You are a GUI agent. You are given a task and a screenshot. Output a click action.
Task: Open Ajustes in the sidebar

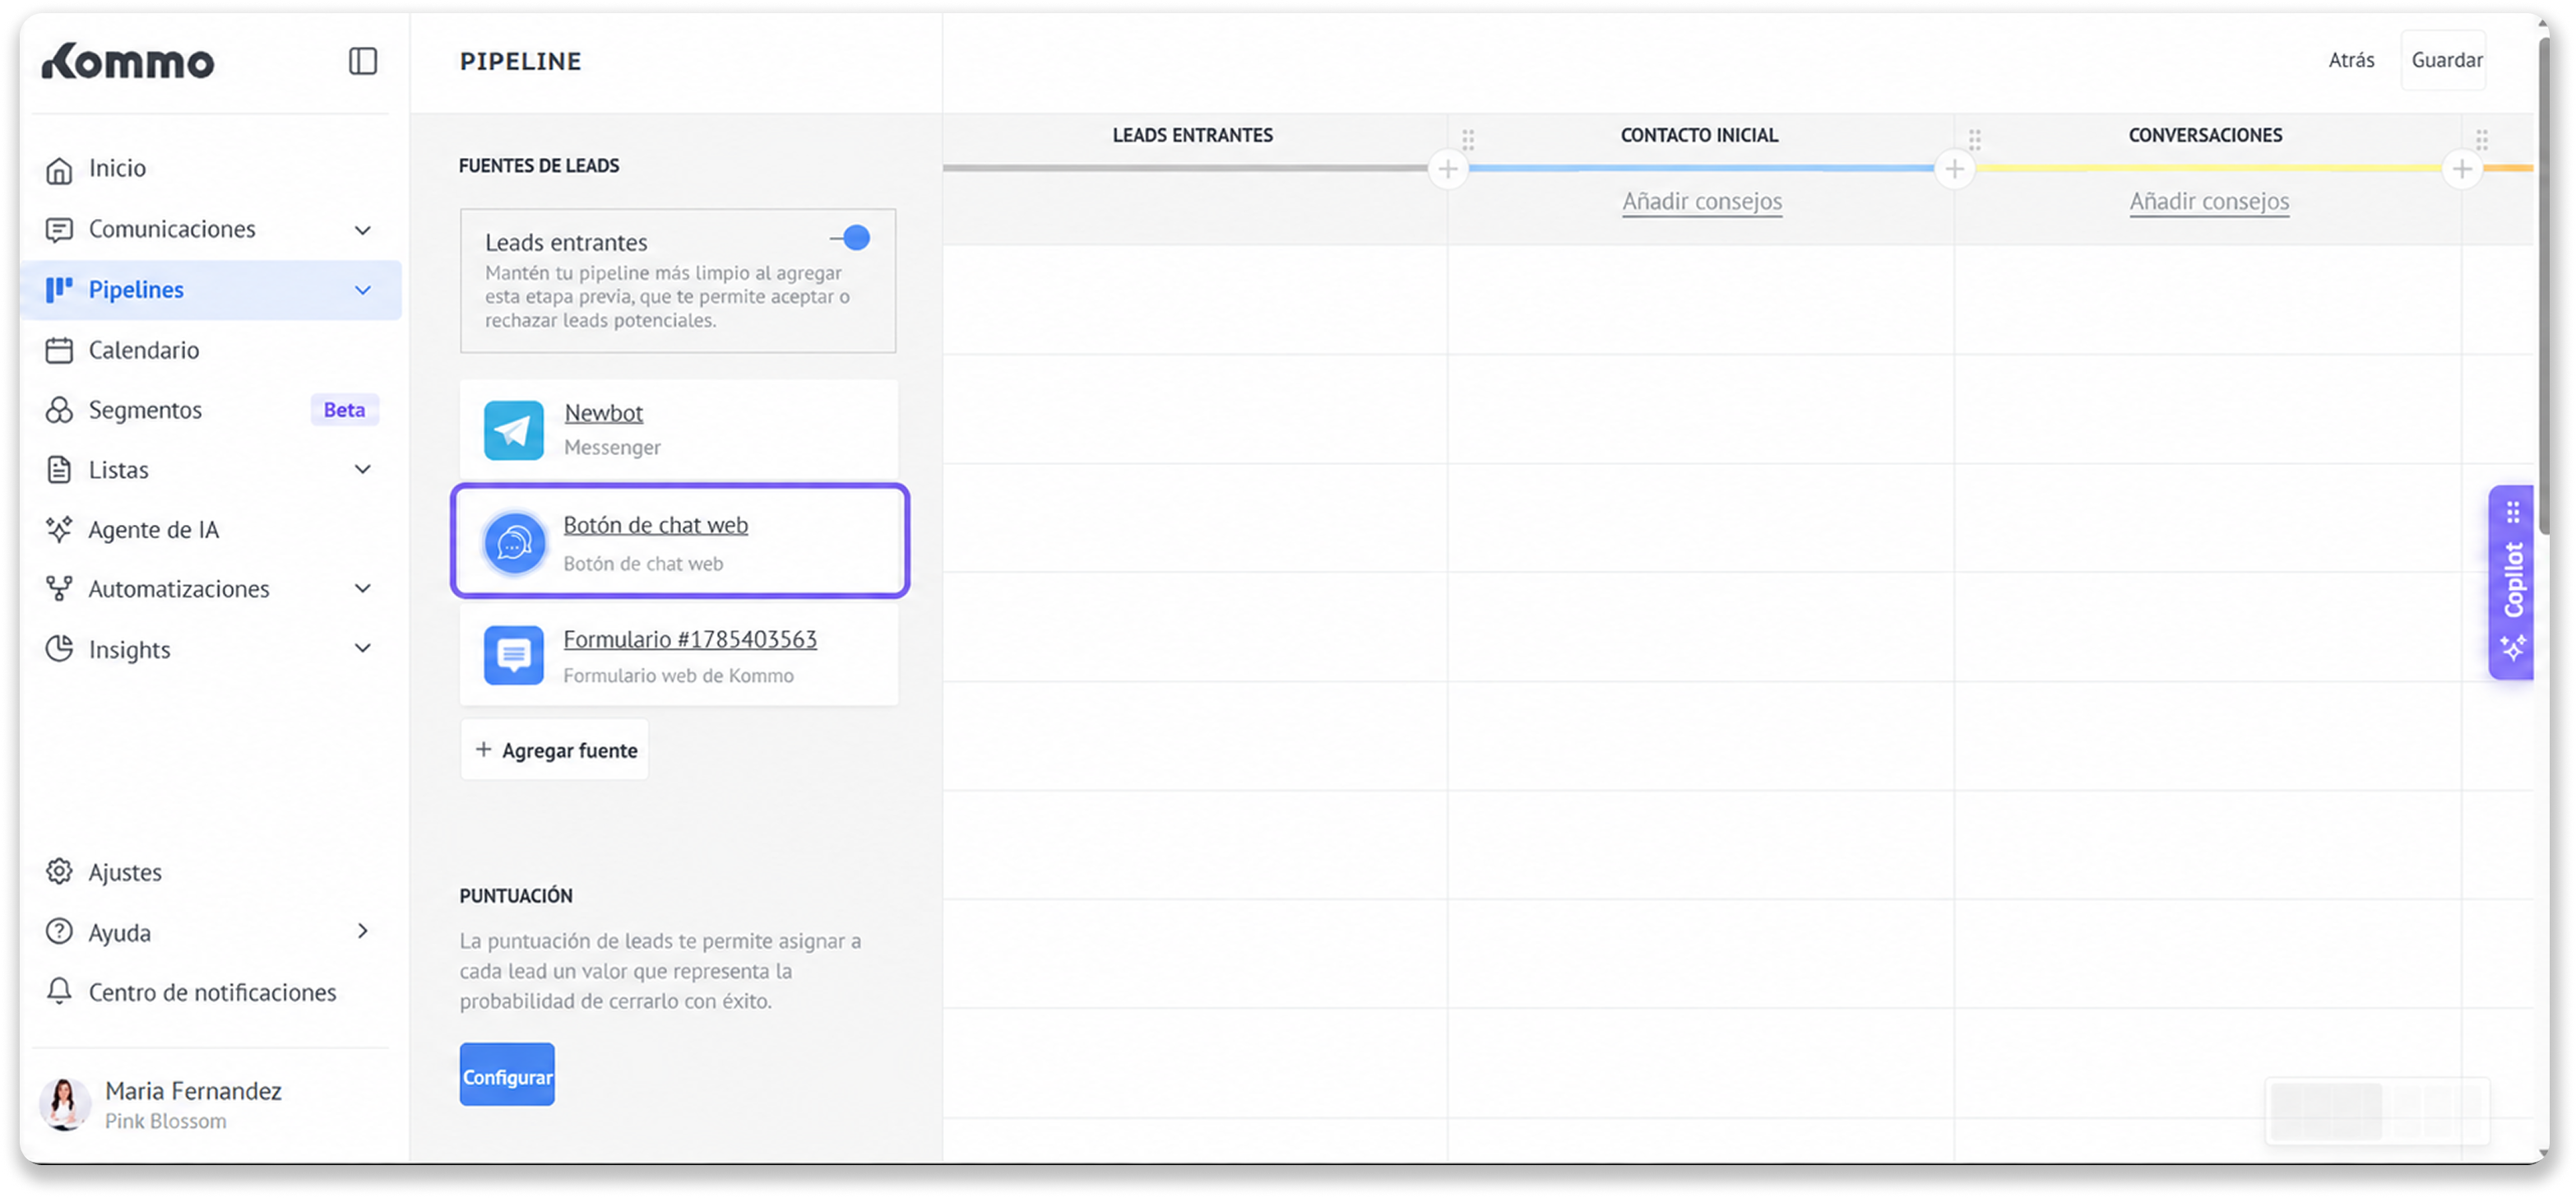click(210, 872)
